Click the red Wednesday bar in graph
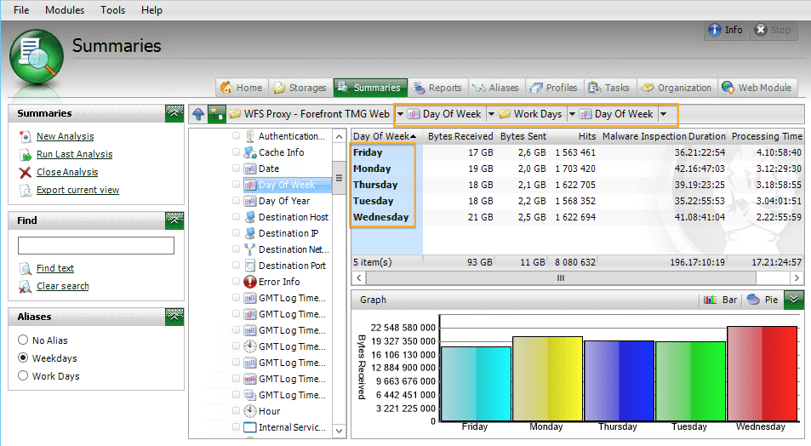This screenshot has width=811, height=446. (762, 373)
